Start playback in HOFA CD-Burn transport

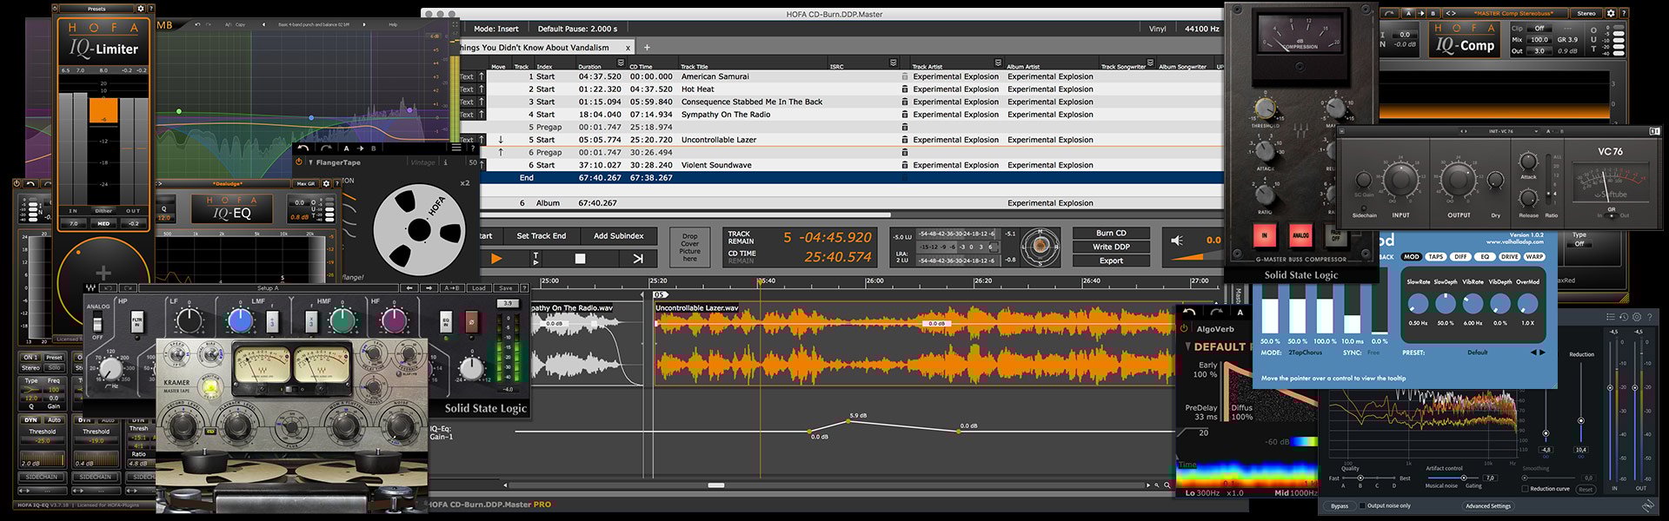coord(496,258)
